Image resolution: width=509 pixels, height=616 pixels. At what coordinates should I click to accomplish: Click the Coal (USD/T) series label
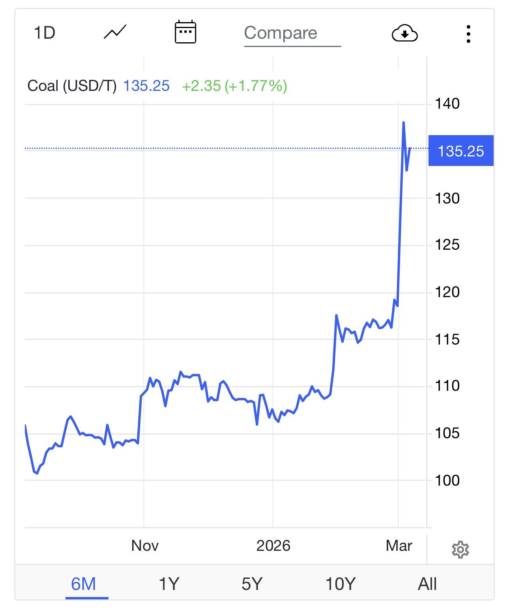72,86
